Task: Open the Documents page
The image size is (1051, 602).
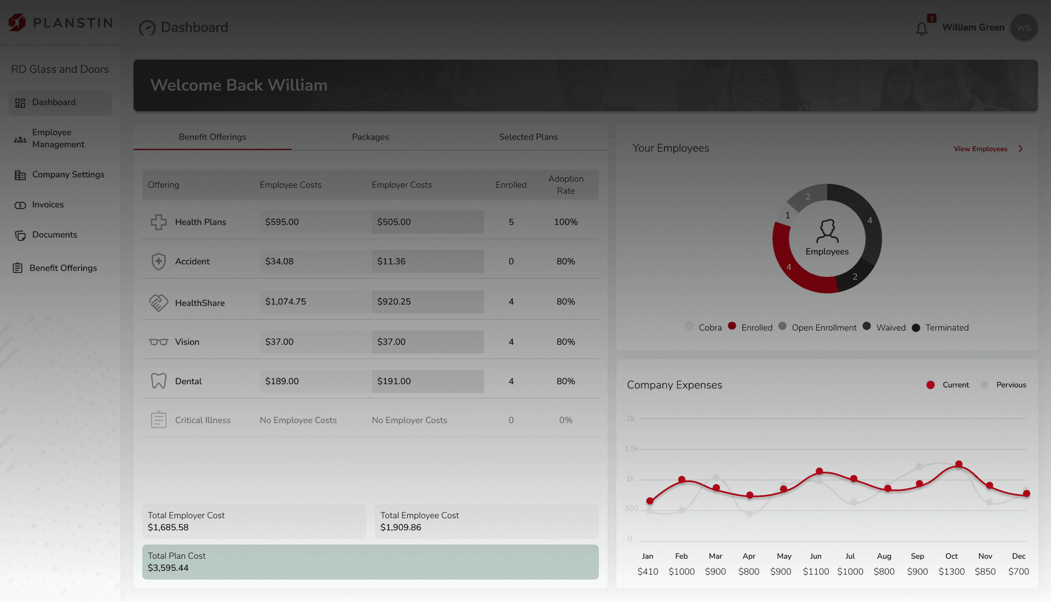Action: tap(60, 235)
